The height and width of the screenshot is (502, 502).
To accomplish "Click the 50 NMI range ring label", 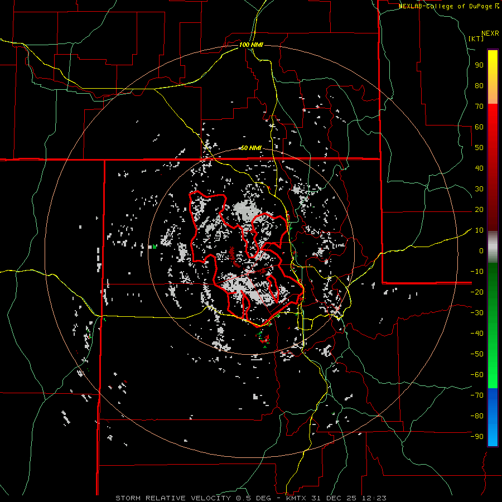I will tap(250, 148).
